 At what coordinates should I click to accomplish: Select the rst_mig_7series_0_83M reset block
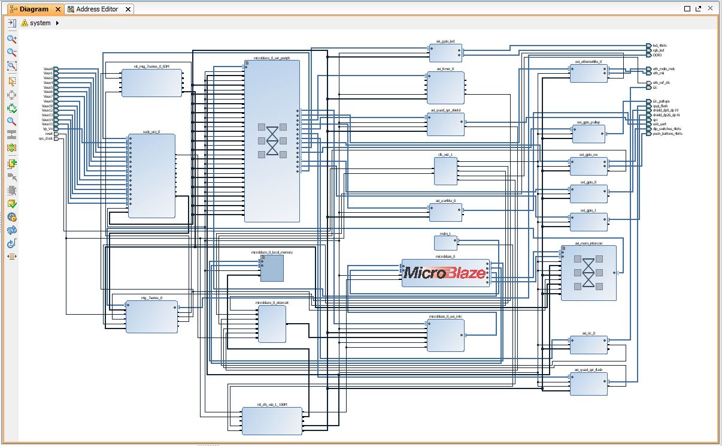click(x=151, y=83)
